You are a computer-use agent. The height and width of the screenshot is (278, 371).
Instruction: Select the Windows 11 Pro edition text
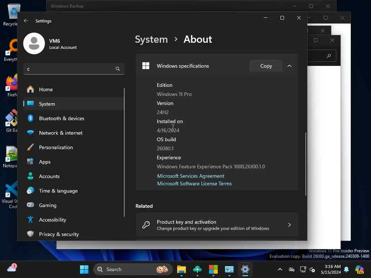coord(174,94)
